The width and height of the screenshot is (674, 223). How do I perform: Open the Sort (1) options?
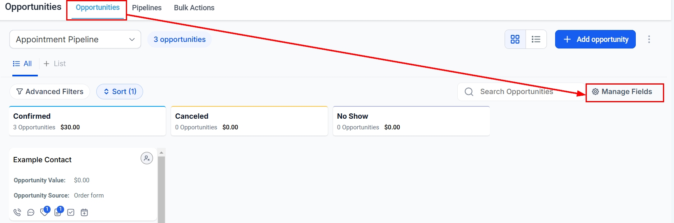click(x=120, y=92)
